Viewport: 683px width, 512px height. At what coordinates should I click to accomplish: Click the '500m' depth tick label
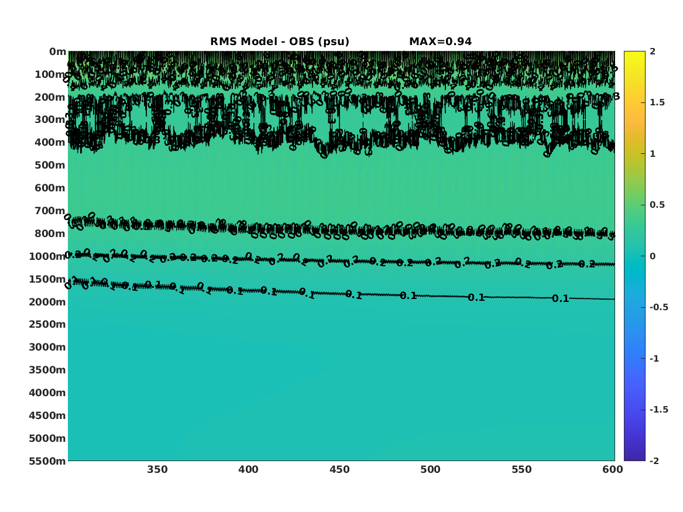coord(50,166)
